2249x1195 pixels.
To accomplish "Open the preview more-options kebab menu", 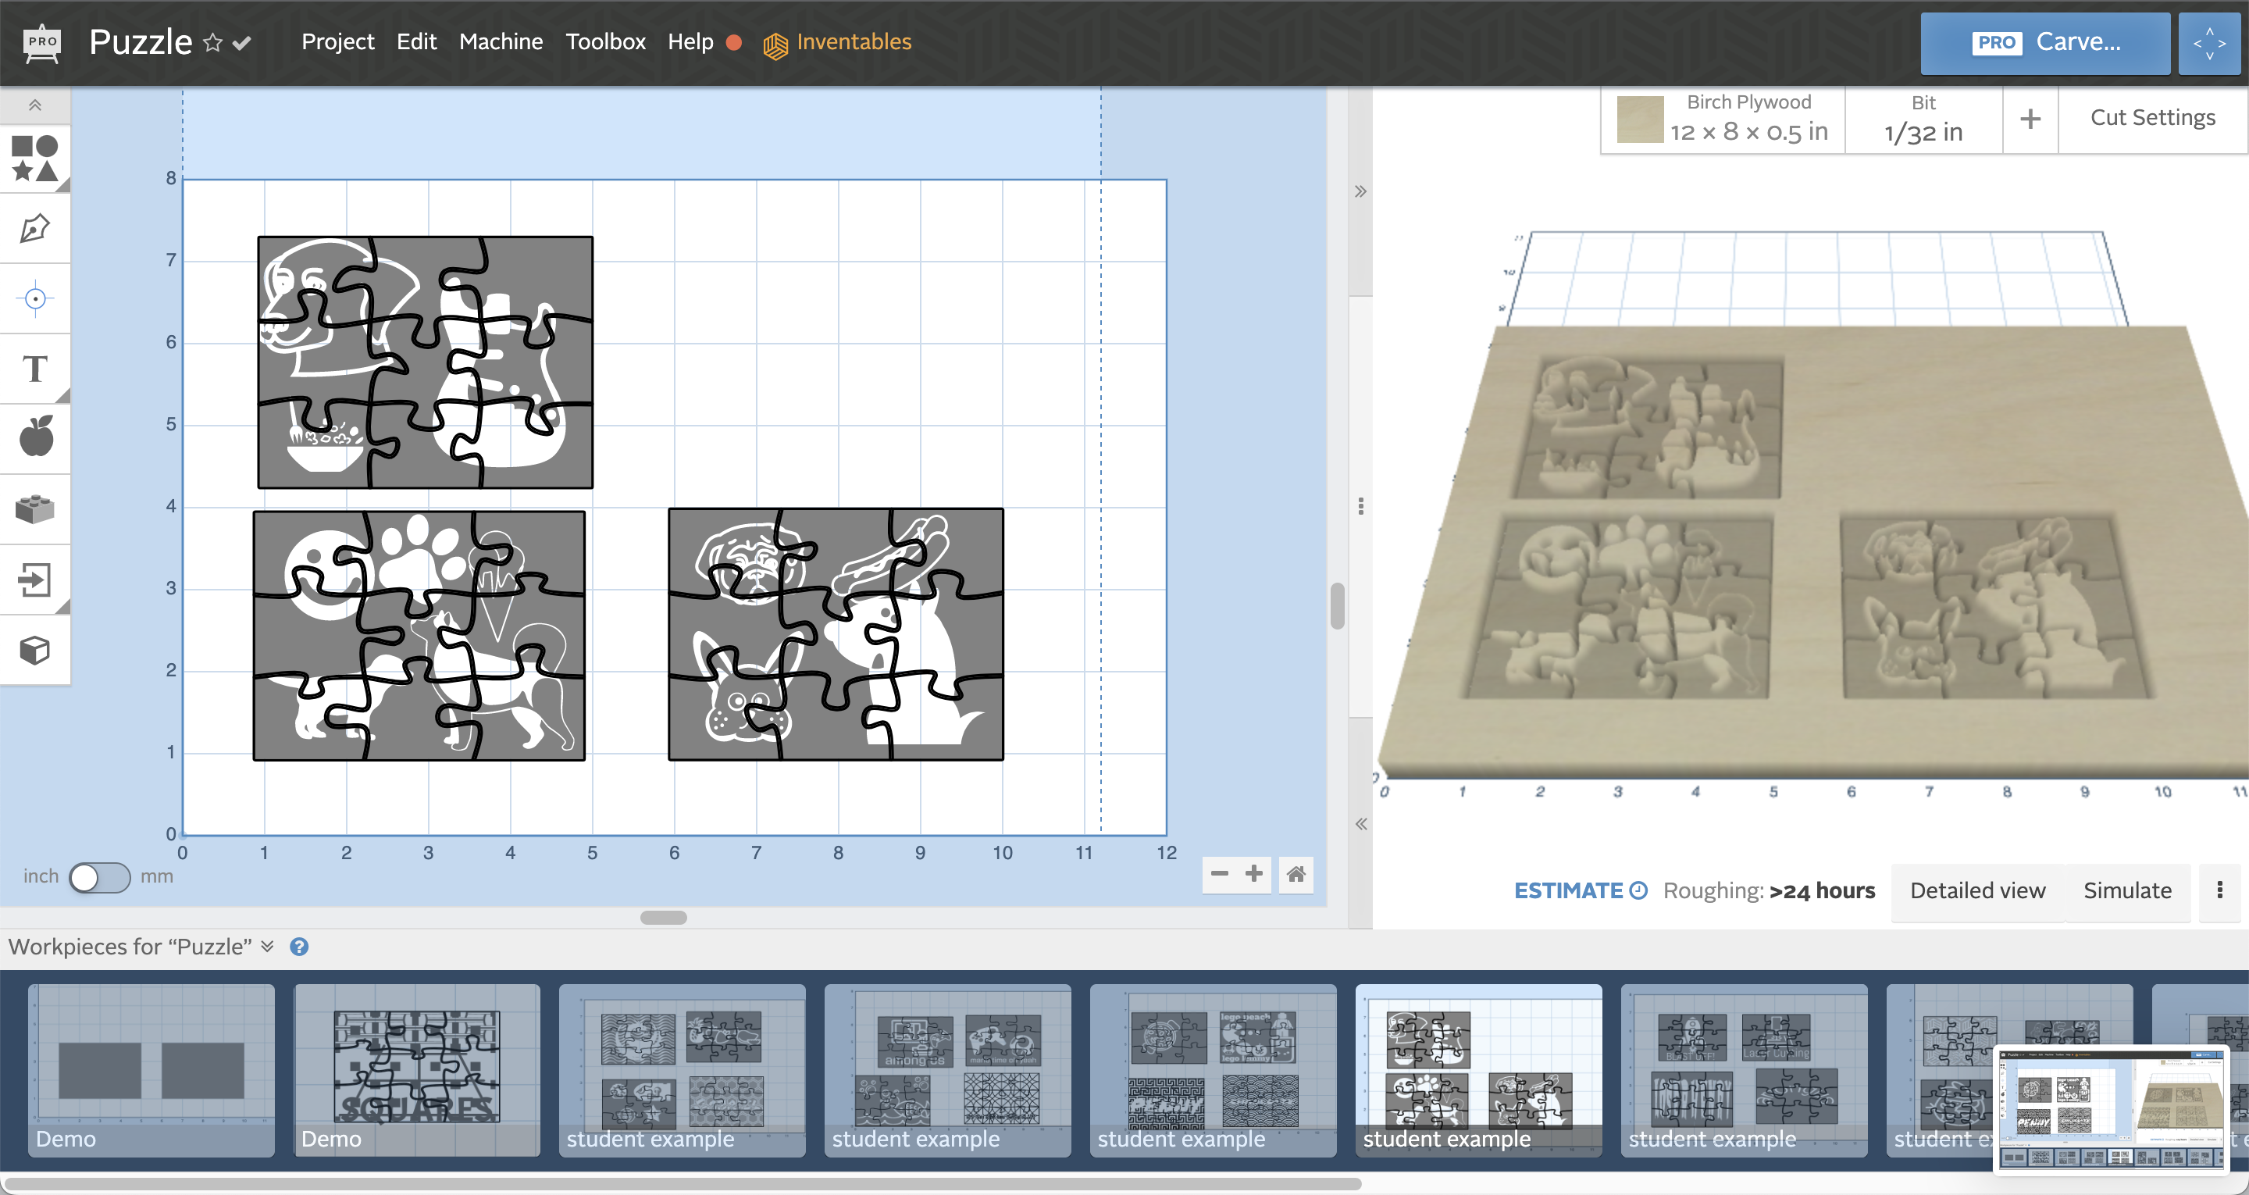I will (2219, 890).
